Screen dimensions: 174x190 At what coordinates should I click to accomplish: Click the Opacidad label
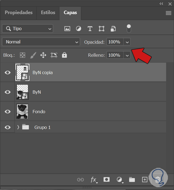coord(94,42)
